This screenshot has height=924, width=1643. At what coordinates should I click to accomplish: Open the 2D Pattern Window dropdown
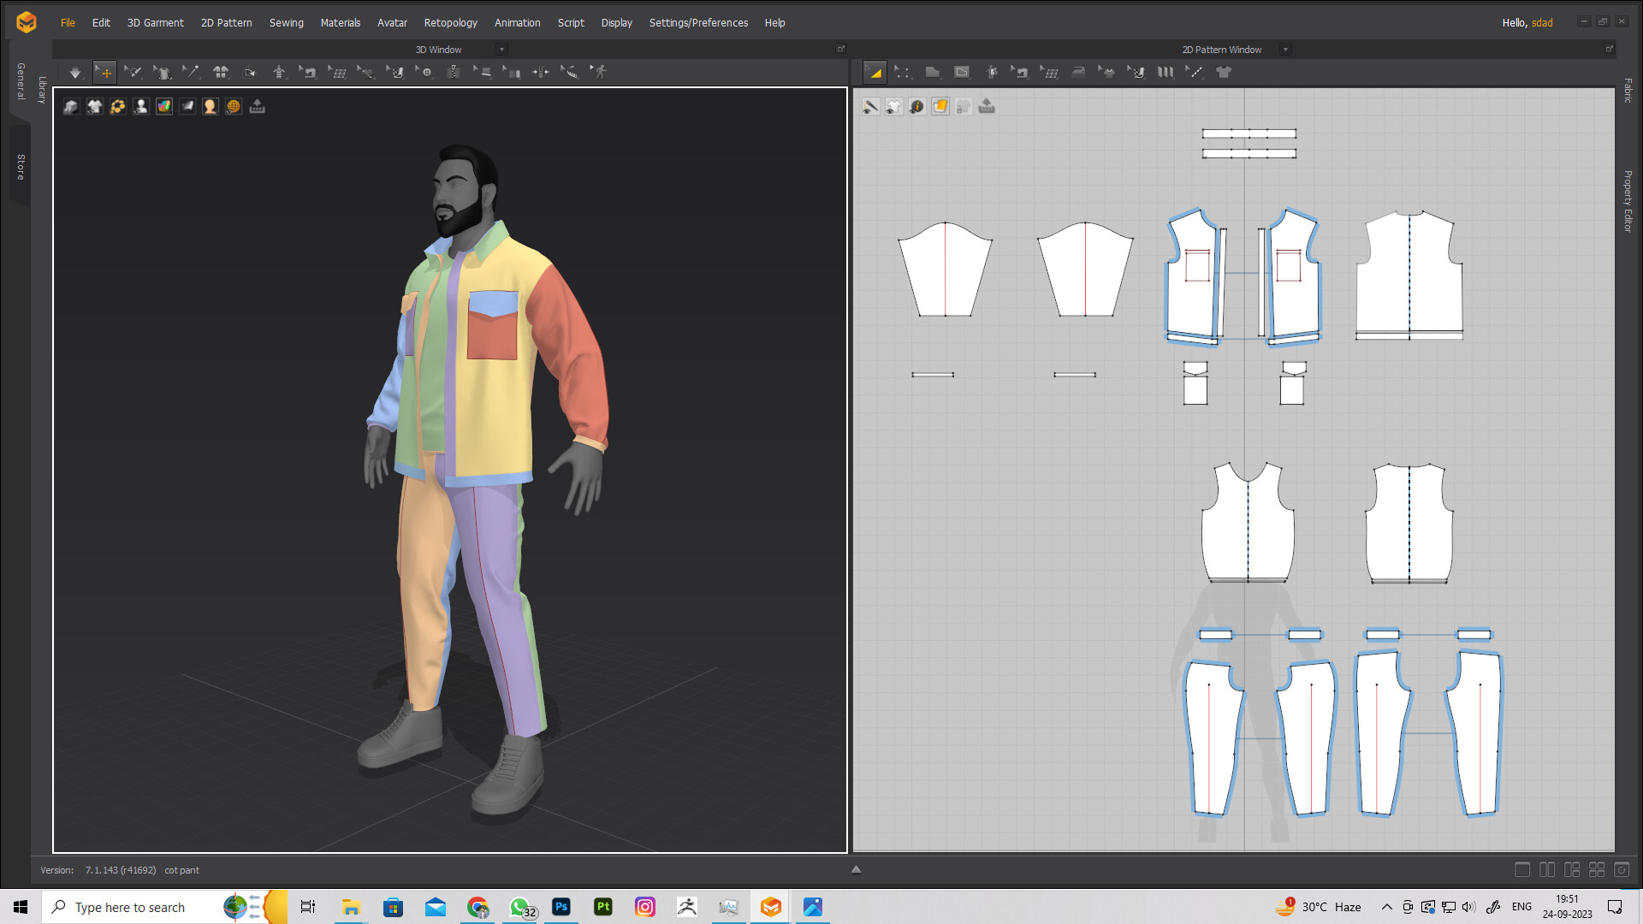1285,49
